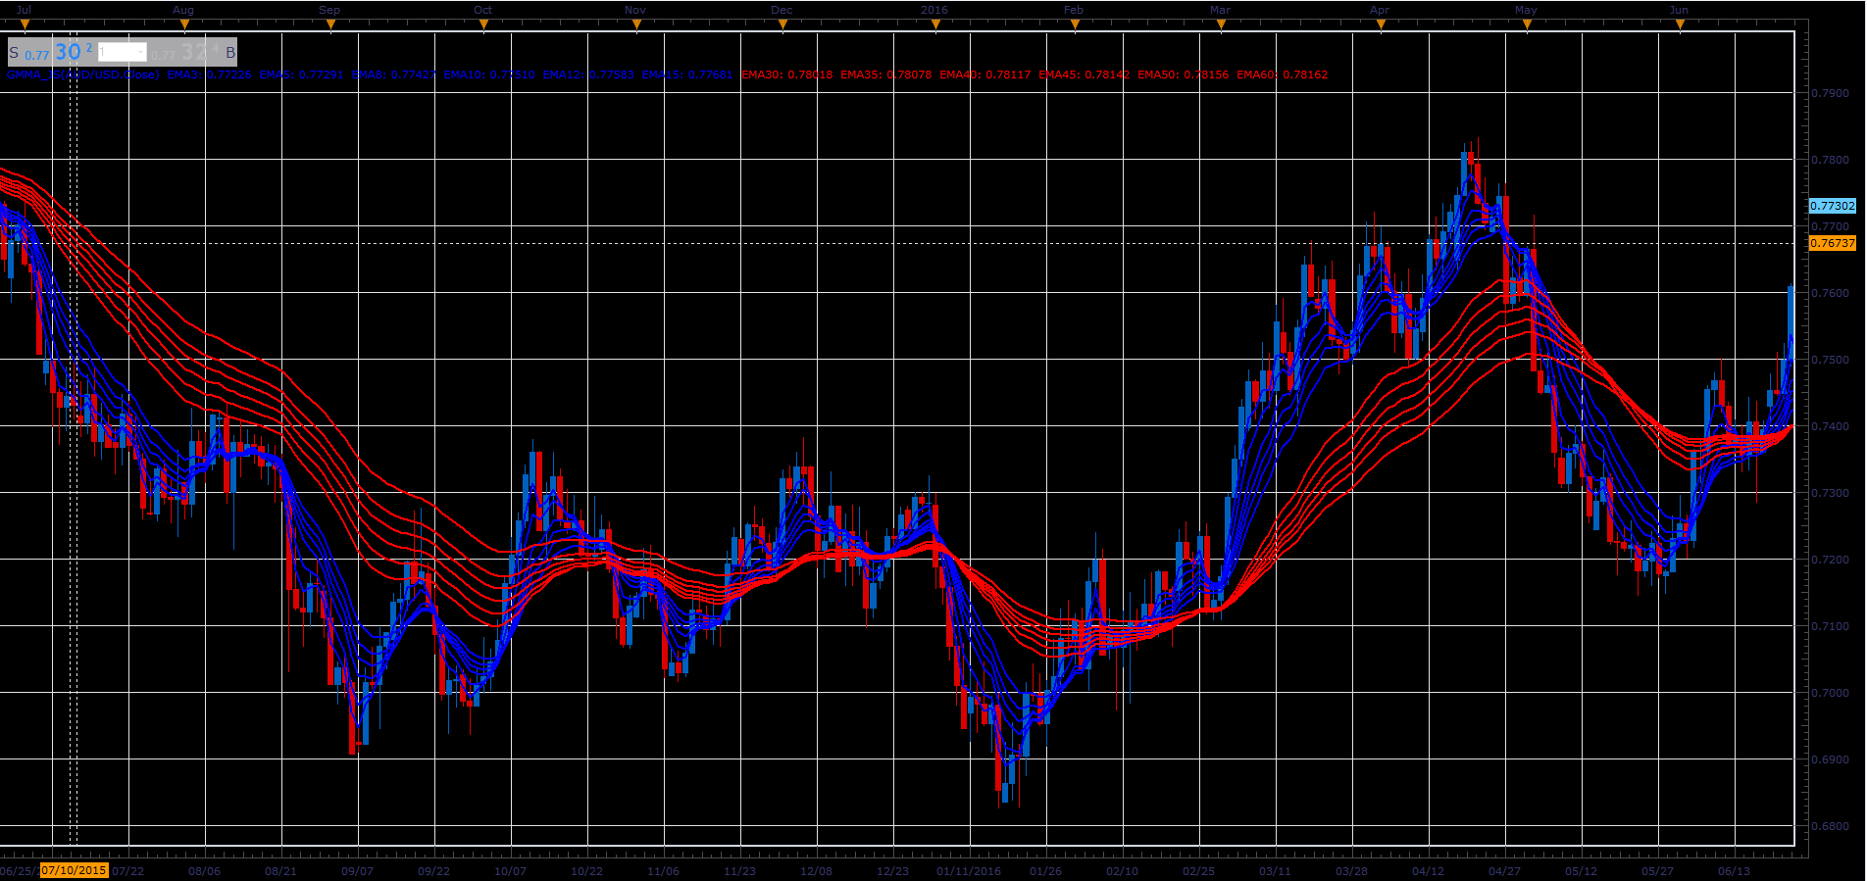Click the EMA10: 0.77510 legend value
This screenshot has width=1867, height=881.
point(489,74)
